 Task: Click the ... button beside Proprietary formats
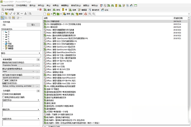[37, 65]
